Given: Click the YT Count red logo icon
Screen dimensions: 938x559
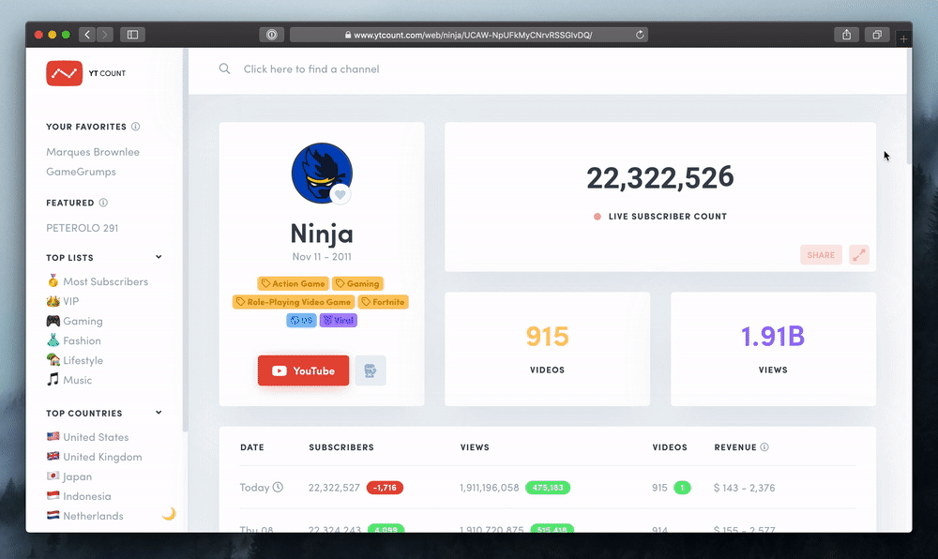Looking at the screenshot, I should (64, 73).
